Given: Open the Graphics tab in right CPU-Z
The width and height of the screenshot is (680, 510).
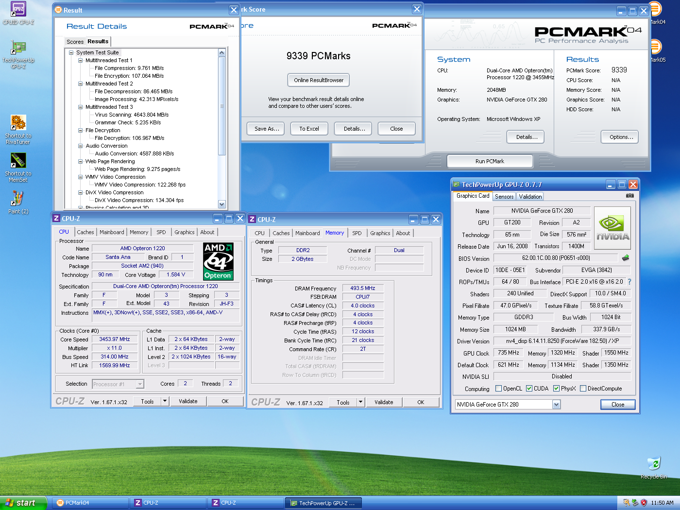Looking at the screenshot, I should (380, 233).
